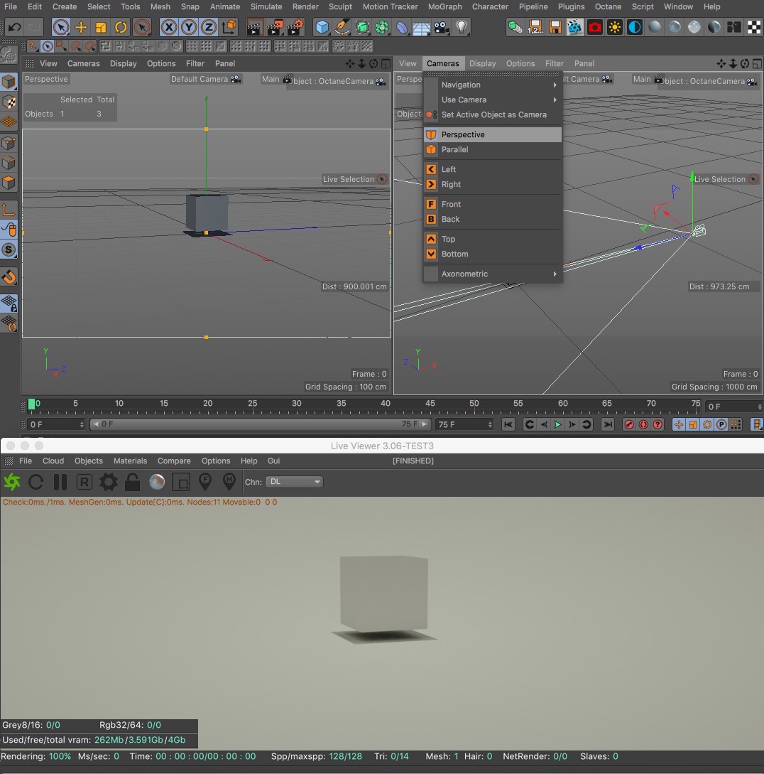Play the animation forward
The image size is (764, 774).
(558, 424)
